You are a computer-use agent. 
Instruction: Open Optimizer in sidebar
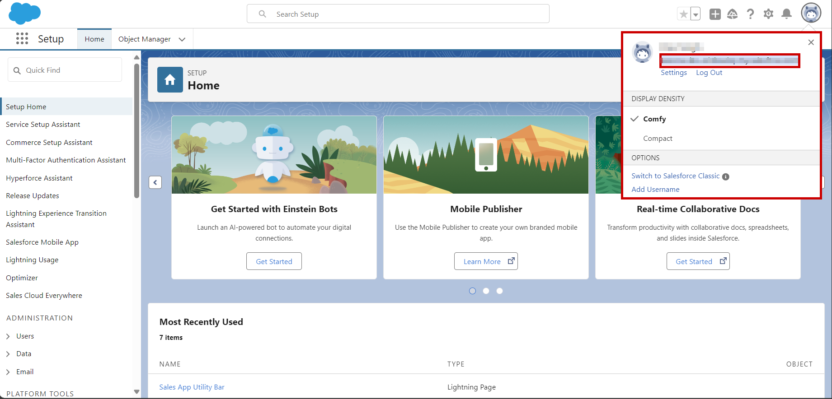point(22,278)
